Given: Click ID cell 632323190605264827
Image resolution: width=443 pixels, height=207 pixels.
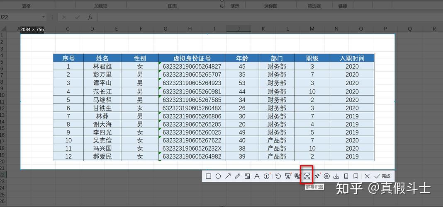Looking at the screenshot, I should coord(192,67).
